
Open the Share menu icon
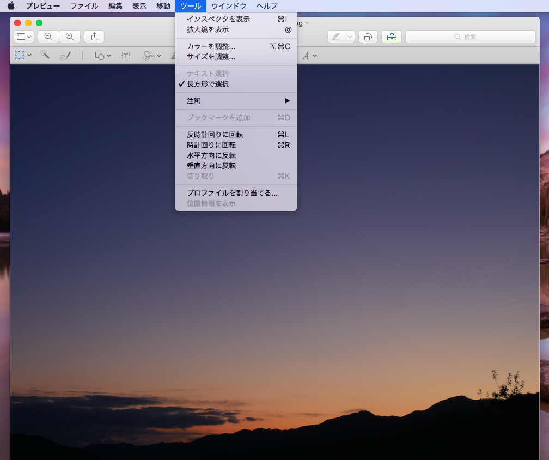(94, 37)
